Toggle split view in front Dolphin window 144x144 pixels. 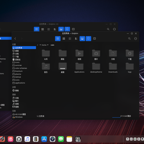(95, 39)
